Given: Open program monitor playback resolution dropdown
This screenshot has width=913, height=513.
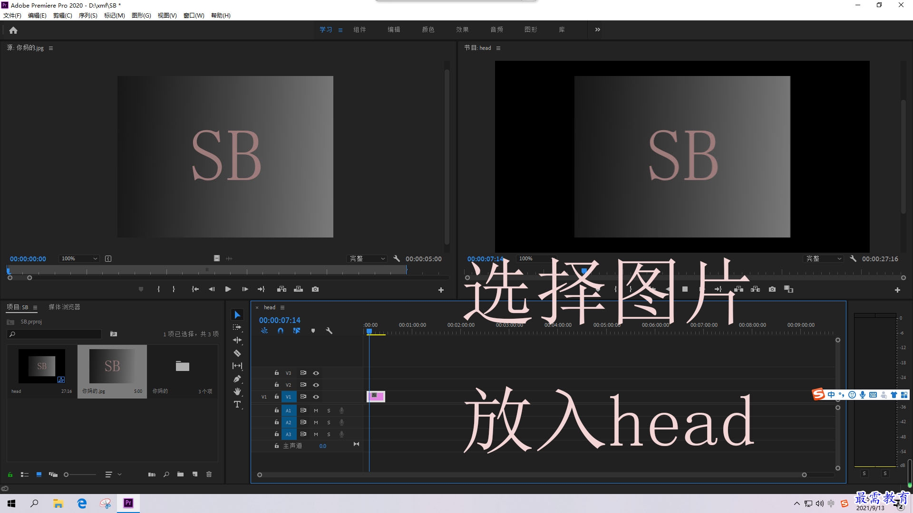Looking at the screenshot, I should (x=824, y=258).
